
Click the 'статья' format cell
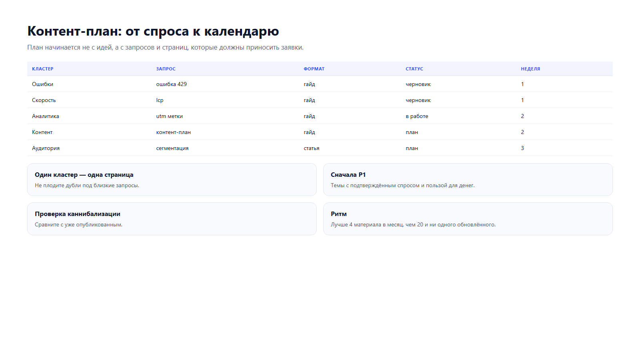coord(312,148)
